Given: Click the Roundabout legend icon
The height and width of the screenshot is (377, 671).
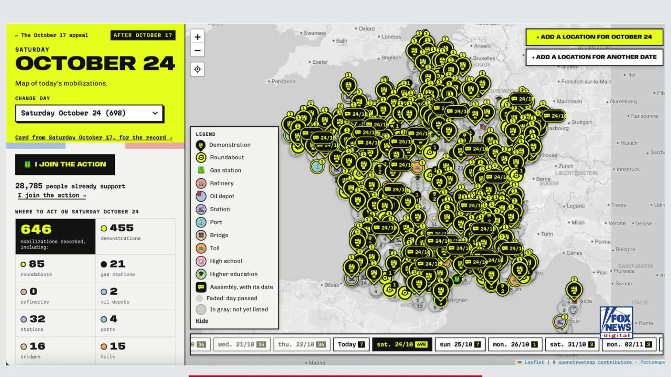Looking at the screenshot, I should tap(201, 158).
